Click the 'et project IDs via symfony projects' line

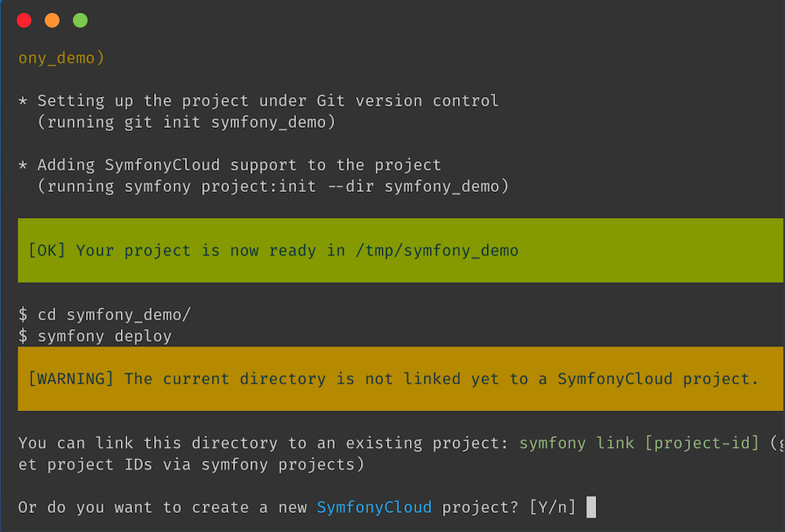point(191,465)
